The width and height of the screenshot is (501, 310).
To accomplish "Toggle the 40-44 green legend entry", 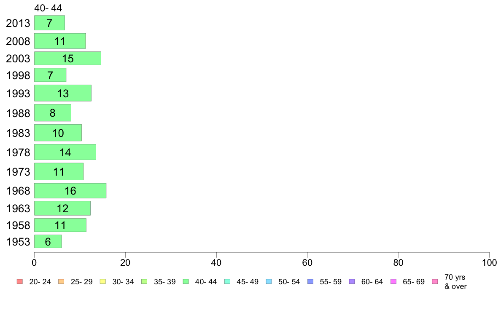I will 200,282.
